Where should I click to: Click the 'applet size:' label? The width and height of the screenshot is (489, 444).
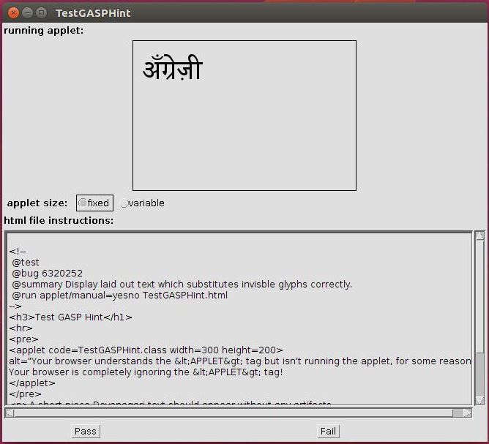click(x=37, y=203)
